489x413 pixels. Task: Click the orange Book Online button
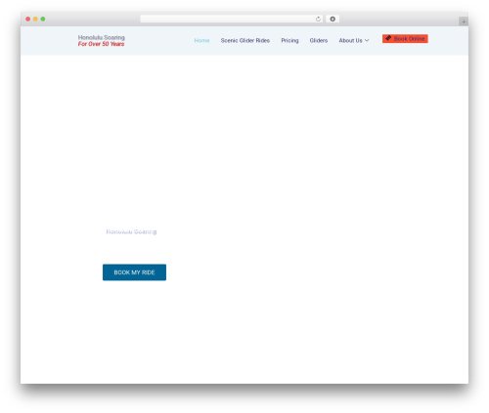[405, 39]
